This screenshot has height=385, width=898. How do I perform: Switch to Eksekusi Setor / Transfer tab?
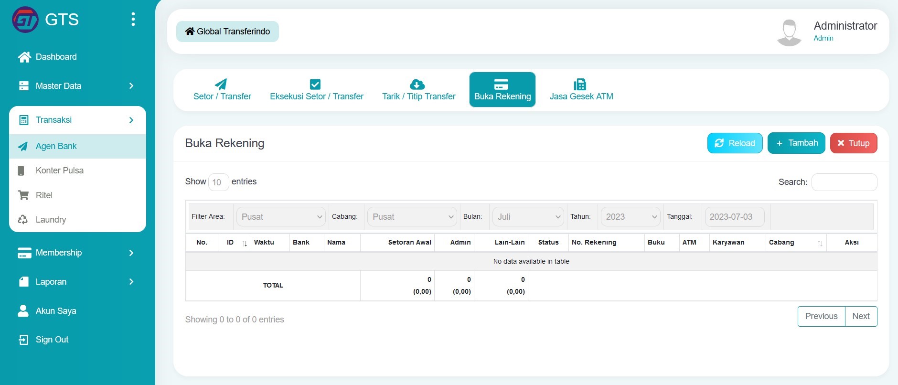(x=317, y=89)
